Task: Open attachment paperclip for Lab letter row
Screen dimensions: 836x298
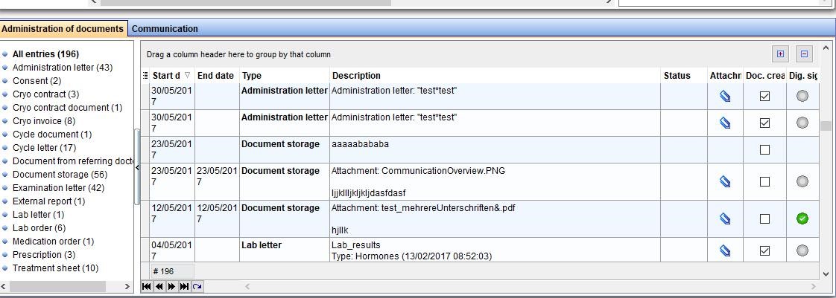Action: tap(724, 250)
